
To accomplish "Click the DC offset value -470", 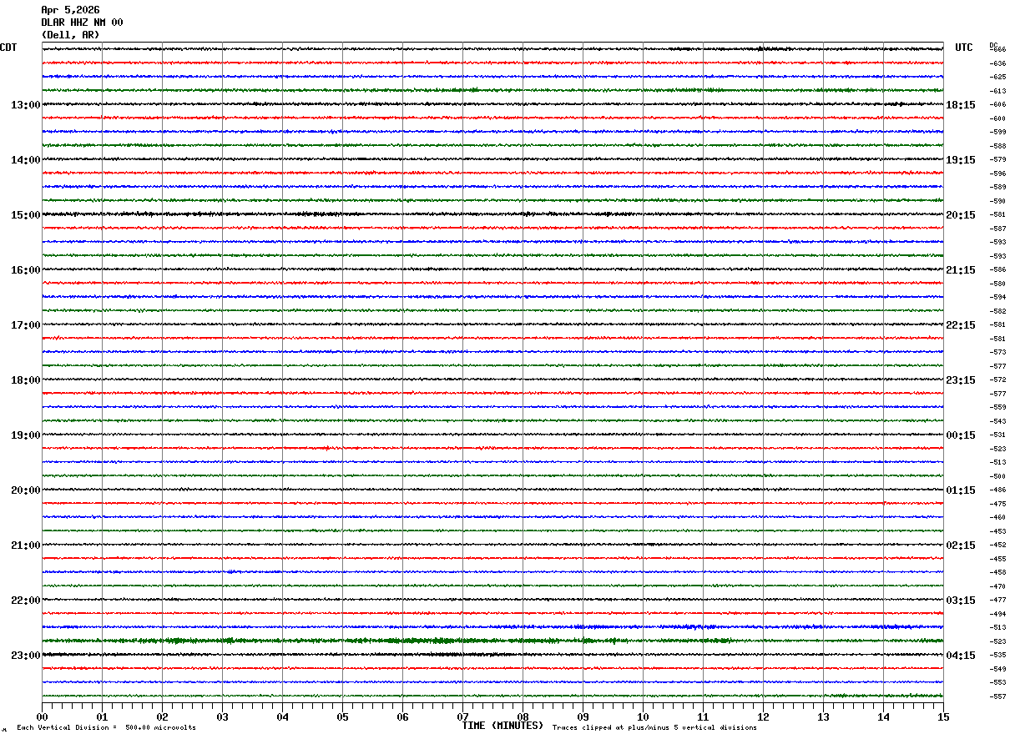I will click(997, 586).
